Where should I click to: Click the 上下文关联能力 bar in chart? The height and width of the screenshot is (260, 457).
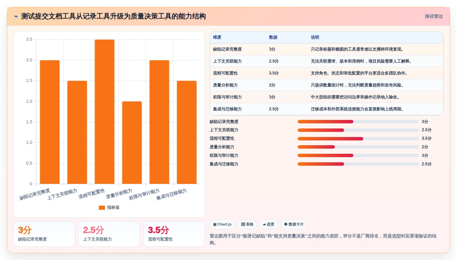pyautogui.click(x=77, y=132)
